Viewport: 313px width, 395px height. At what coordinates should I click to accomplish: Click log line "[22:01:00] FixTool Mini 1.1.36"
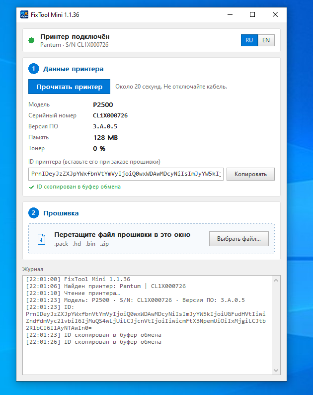(x=78, y=279)
